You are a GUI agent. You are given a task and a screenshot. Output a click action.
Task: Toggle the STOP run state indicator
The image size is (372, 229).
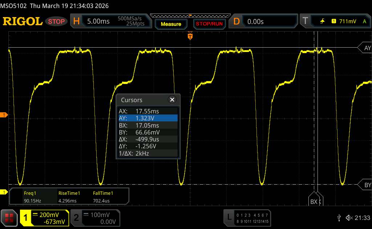pos(57,21)
